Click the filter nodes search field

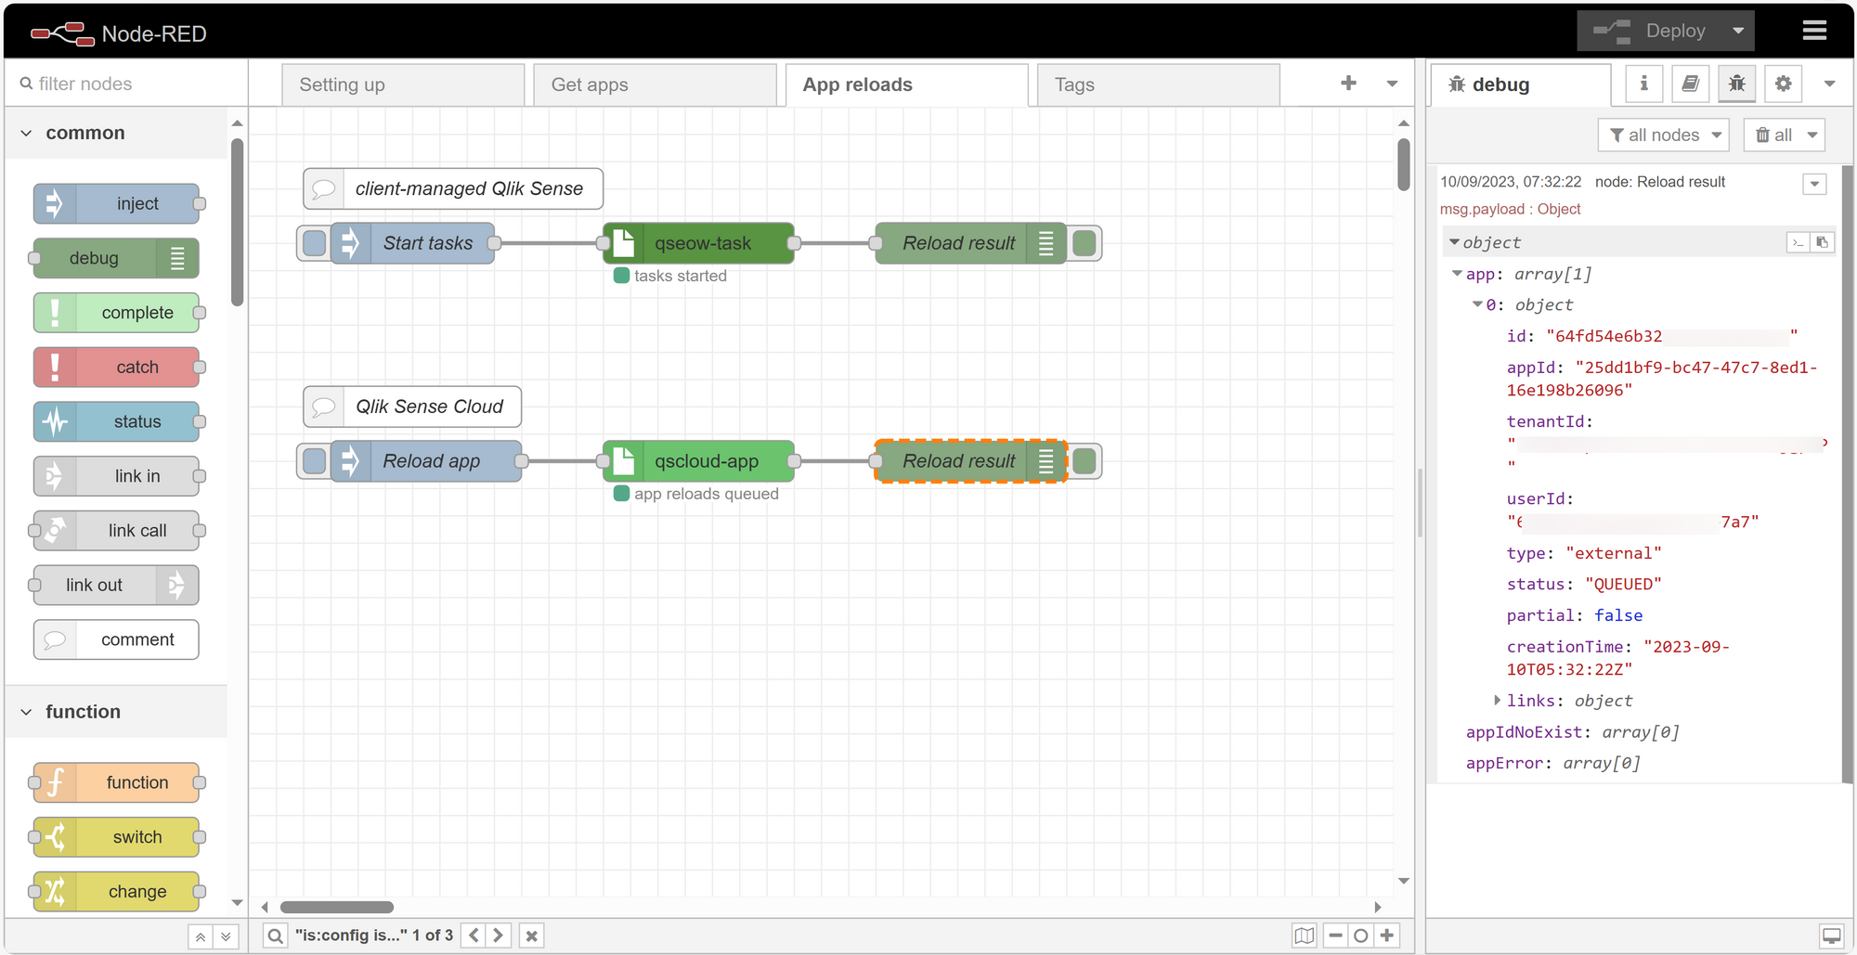click(126, 84)
